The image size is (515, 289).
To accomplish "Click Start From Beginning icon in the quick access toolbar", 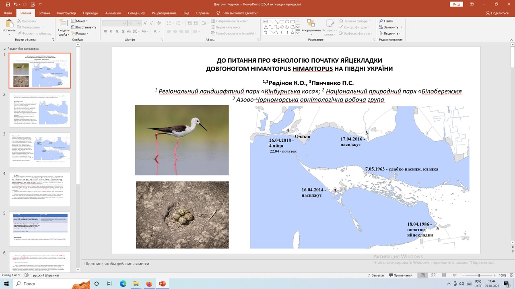I will [33, 4].
